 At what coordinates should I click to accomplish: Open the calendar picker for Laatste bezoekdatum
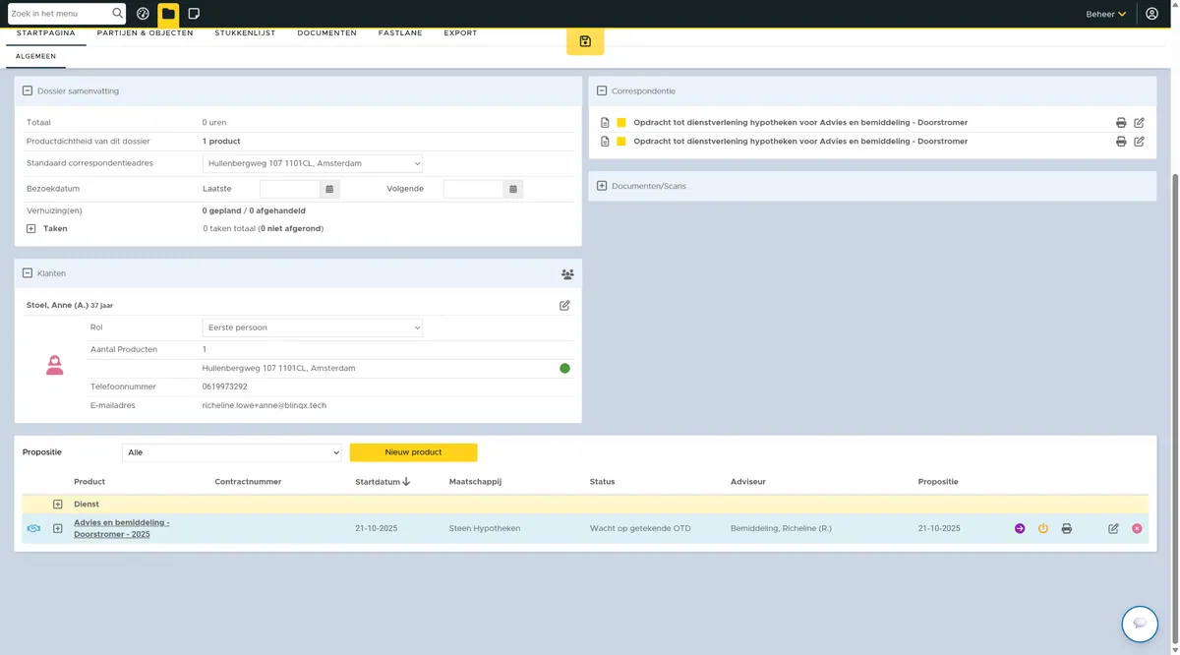pyautogui.click(x=329, y=189)
